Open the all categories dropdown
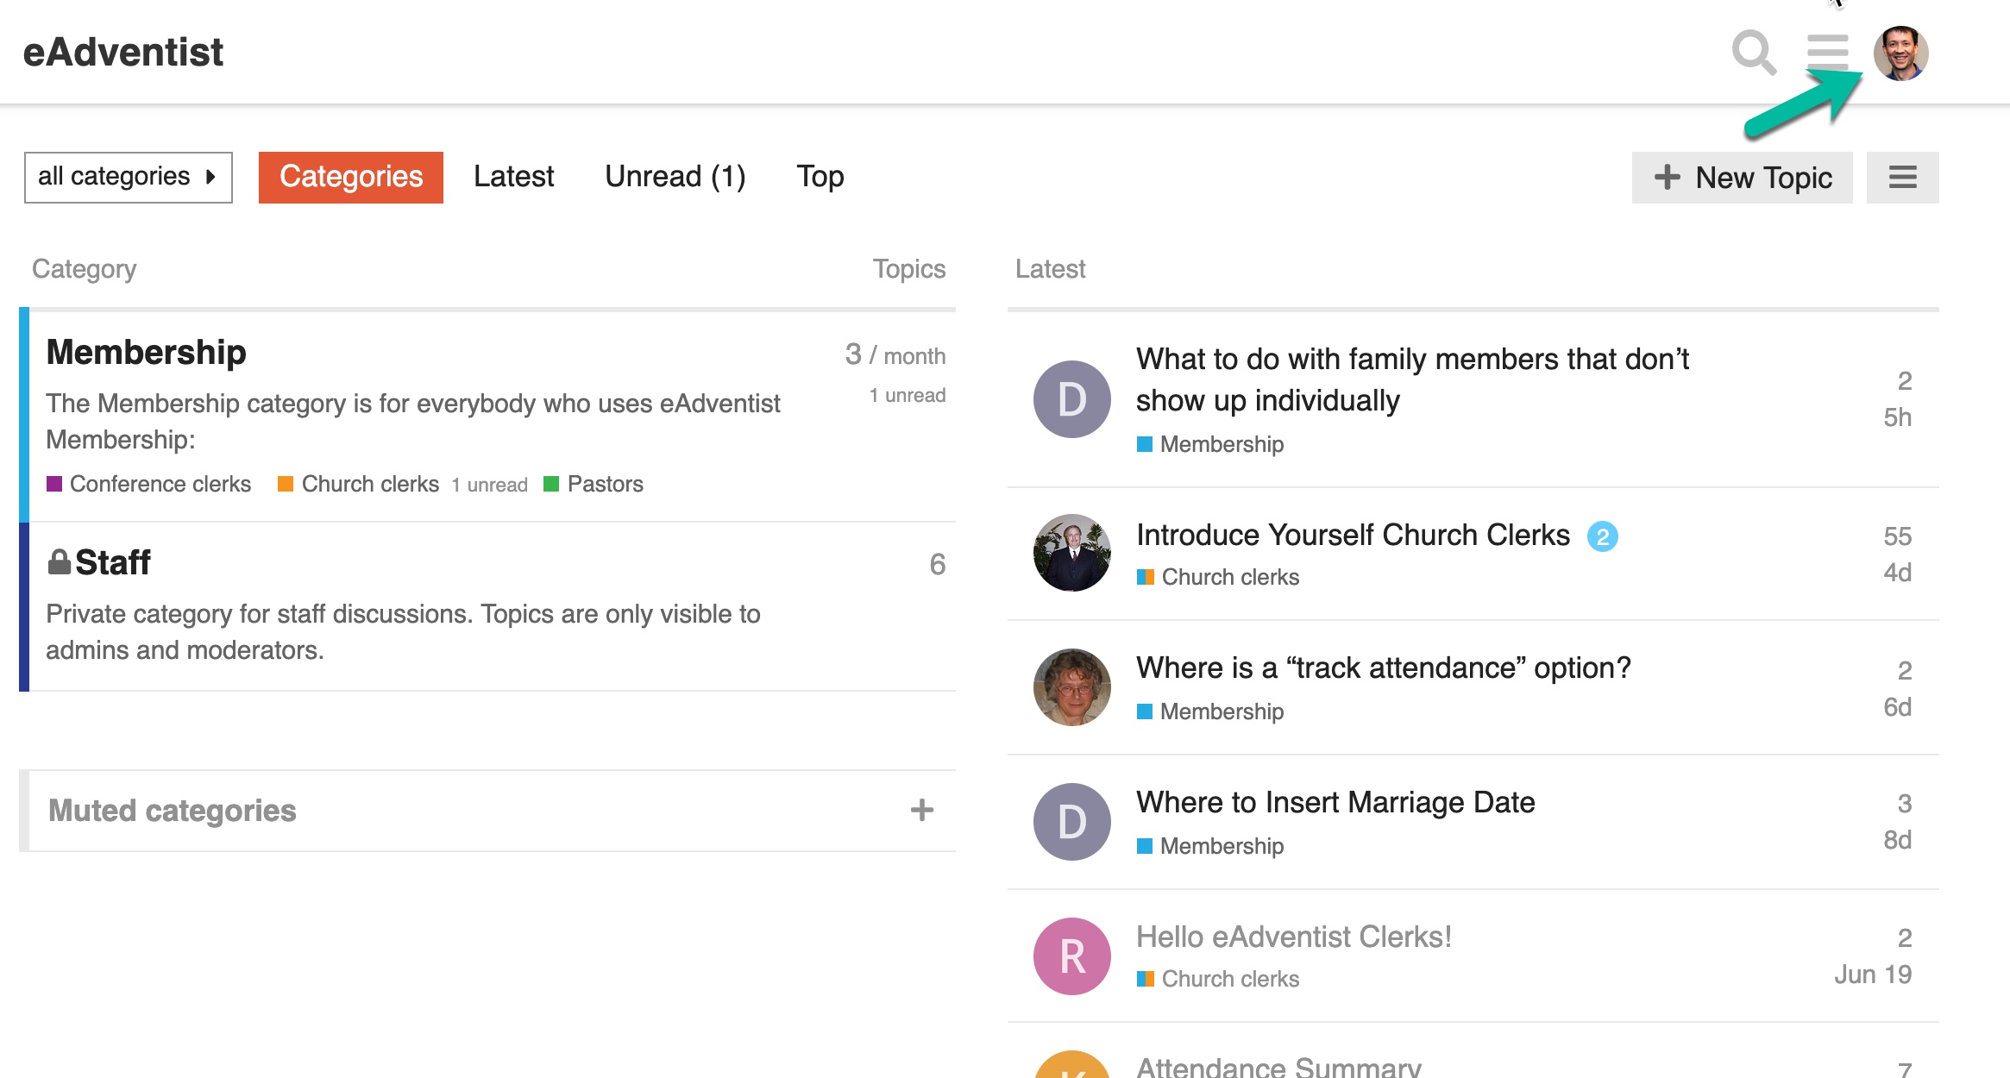The width and height of the screenshot is (2010, 1078). click(128, 177)
